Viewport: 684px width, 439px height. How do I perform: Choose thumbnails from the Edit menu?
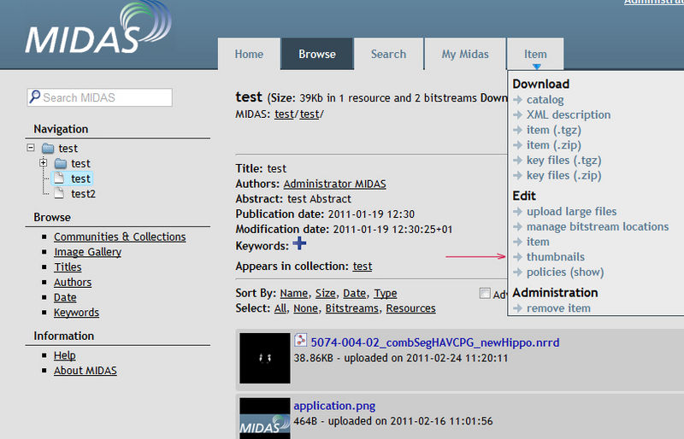pos(555,257)
